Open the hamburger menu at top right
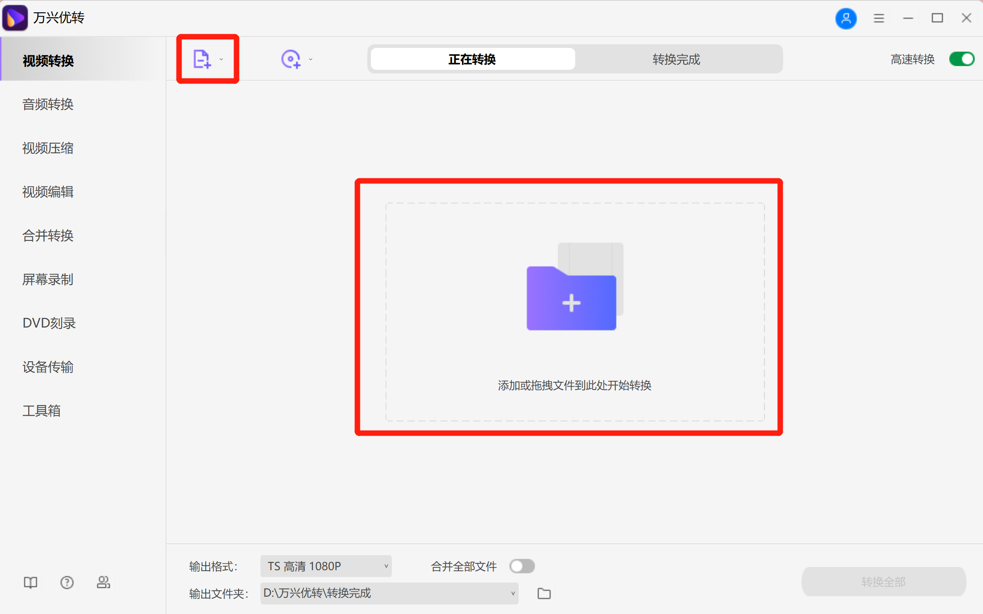The height and width of the screenshot is (614, 983). click(x=879, y=18)
